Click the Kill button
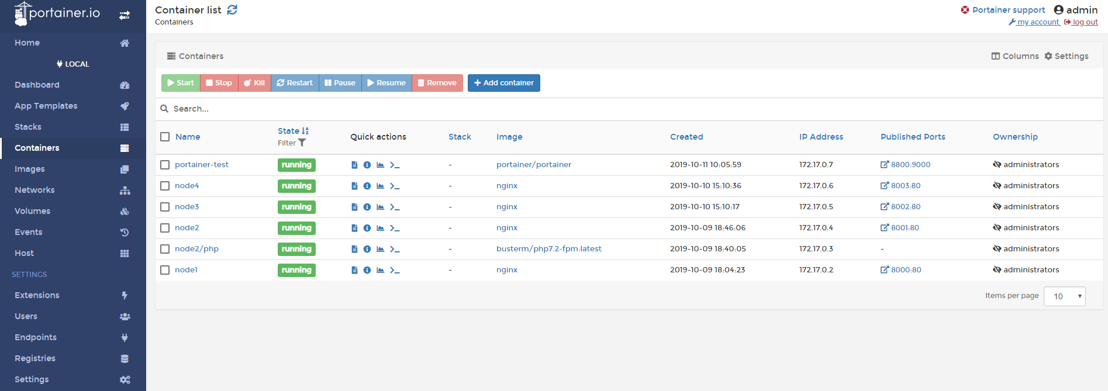The height and width of the screenshot is (391, 1108). [x=254, y=83]
